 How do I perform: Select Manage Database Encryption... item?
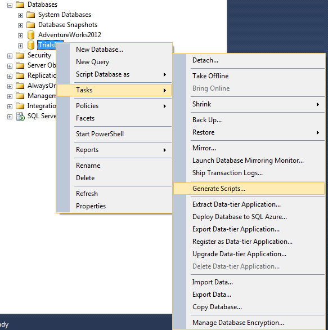pyautogui.click(x=249, y=323)
